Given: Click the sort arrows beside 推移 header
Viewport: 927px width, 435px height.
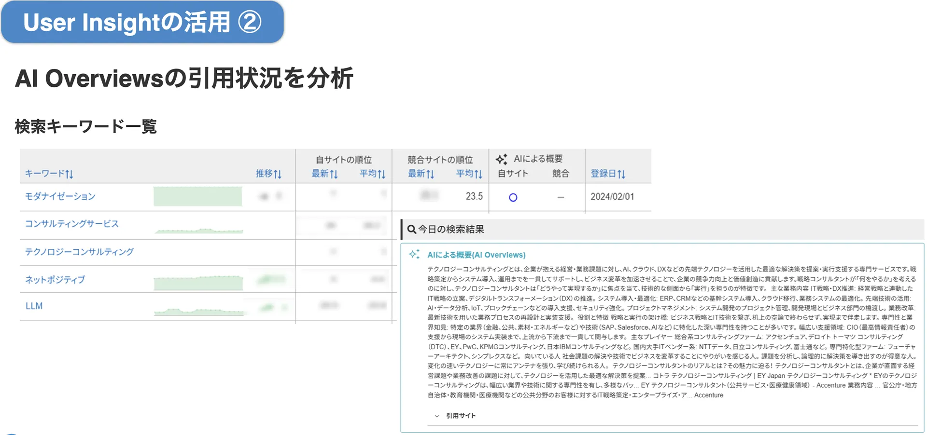Looking at the screenshot, I should [277, 174].
